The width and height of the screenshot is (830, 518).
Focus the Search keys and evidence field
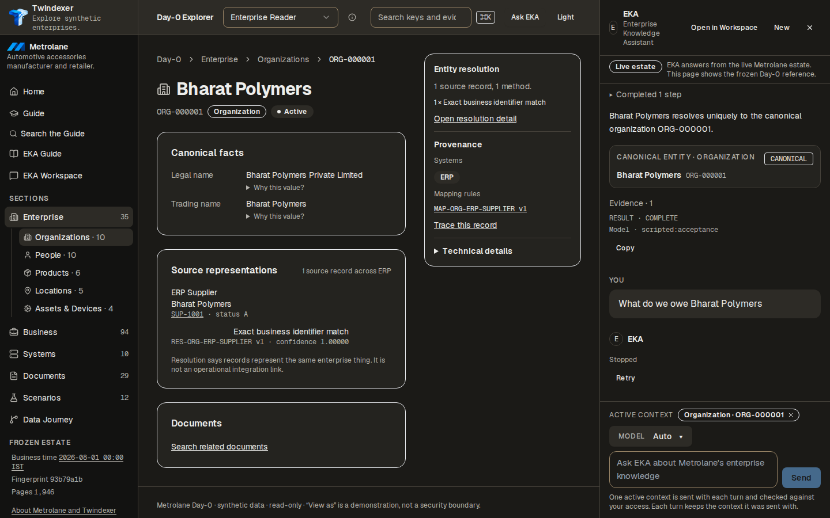421,17
